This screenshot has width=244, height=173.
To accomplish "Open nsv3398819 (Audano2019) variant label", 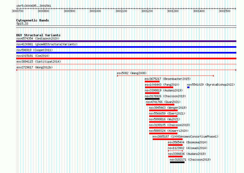I will (x=164, y=90).
